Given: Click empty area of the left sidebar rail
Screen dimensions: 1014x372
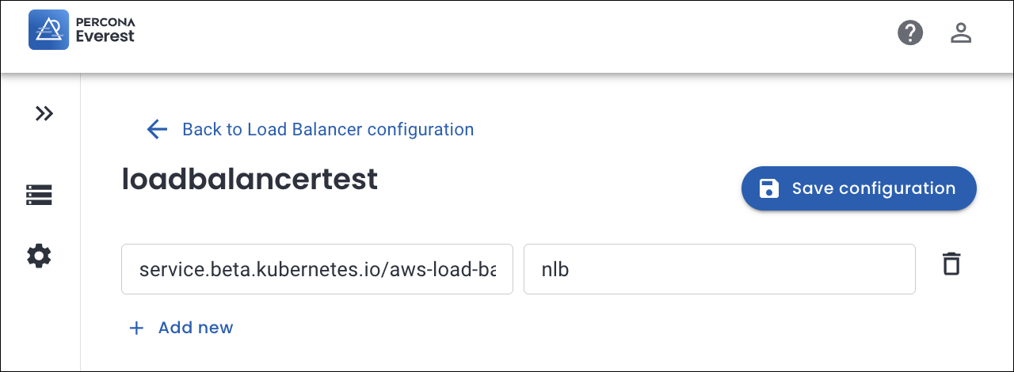Looking at the screenshot, I should click(x=40, y=325).
